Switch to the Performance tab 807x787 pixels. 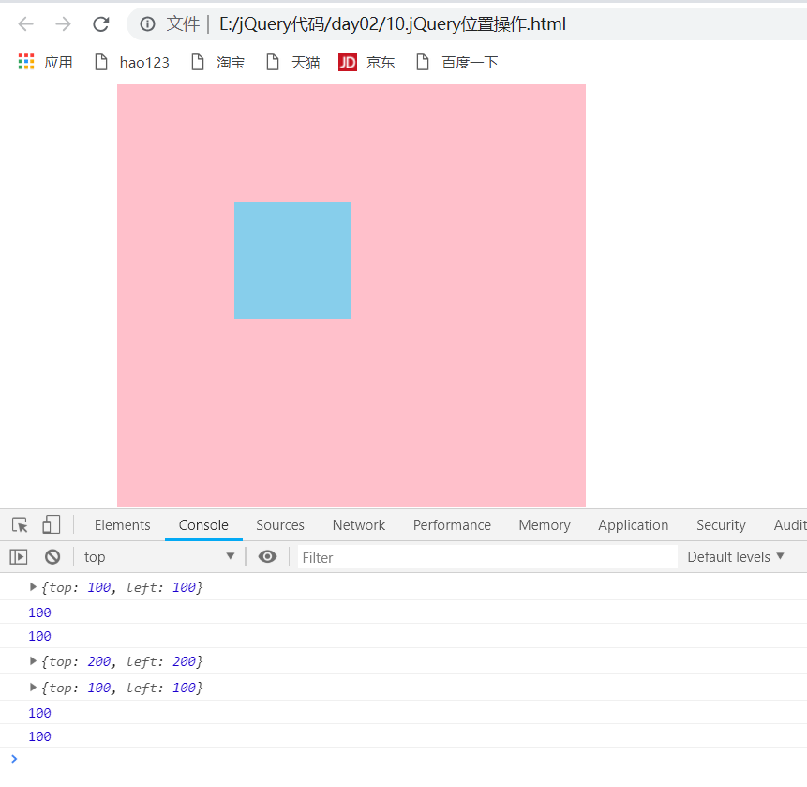452,525
